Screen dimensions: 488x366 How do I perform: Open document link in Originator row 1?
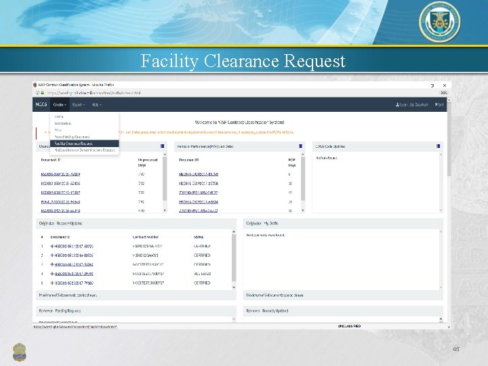pyautogui.click(x=74, y=246)
